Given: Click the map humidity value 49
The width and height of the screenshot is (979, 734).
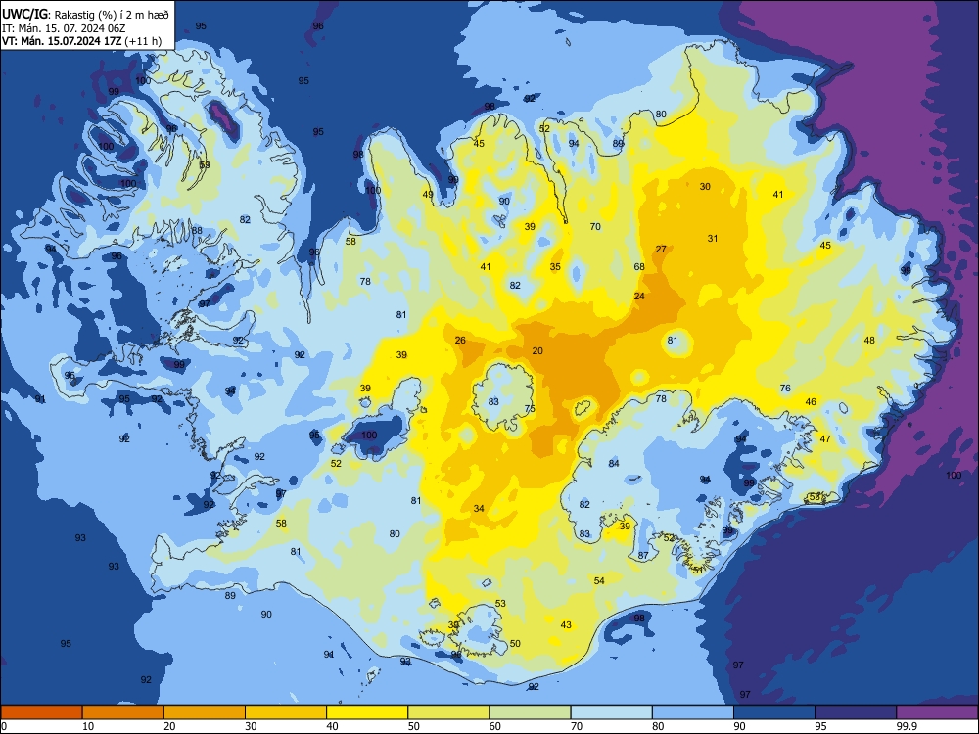Looking at the screenshot, I should (428, 194).
